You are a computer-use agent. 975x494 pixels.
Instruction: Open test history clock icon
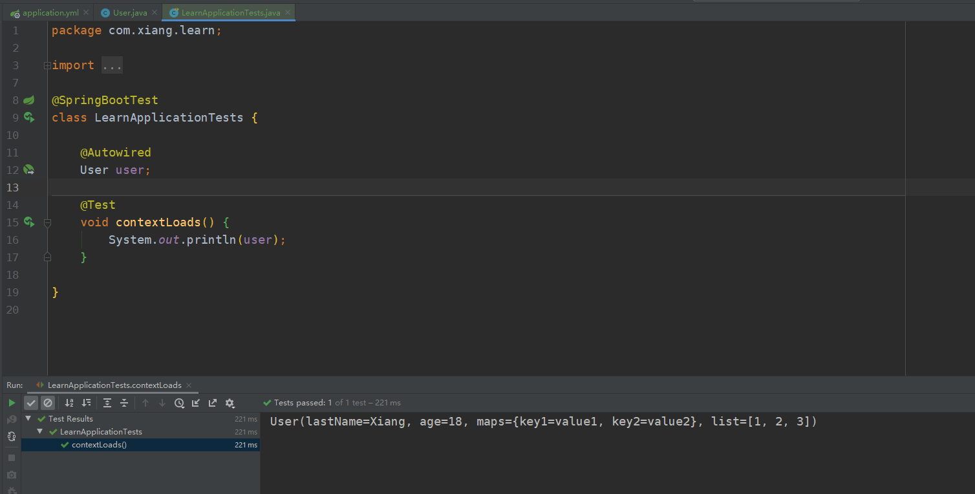tap(179, 403)
